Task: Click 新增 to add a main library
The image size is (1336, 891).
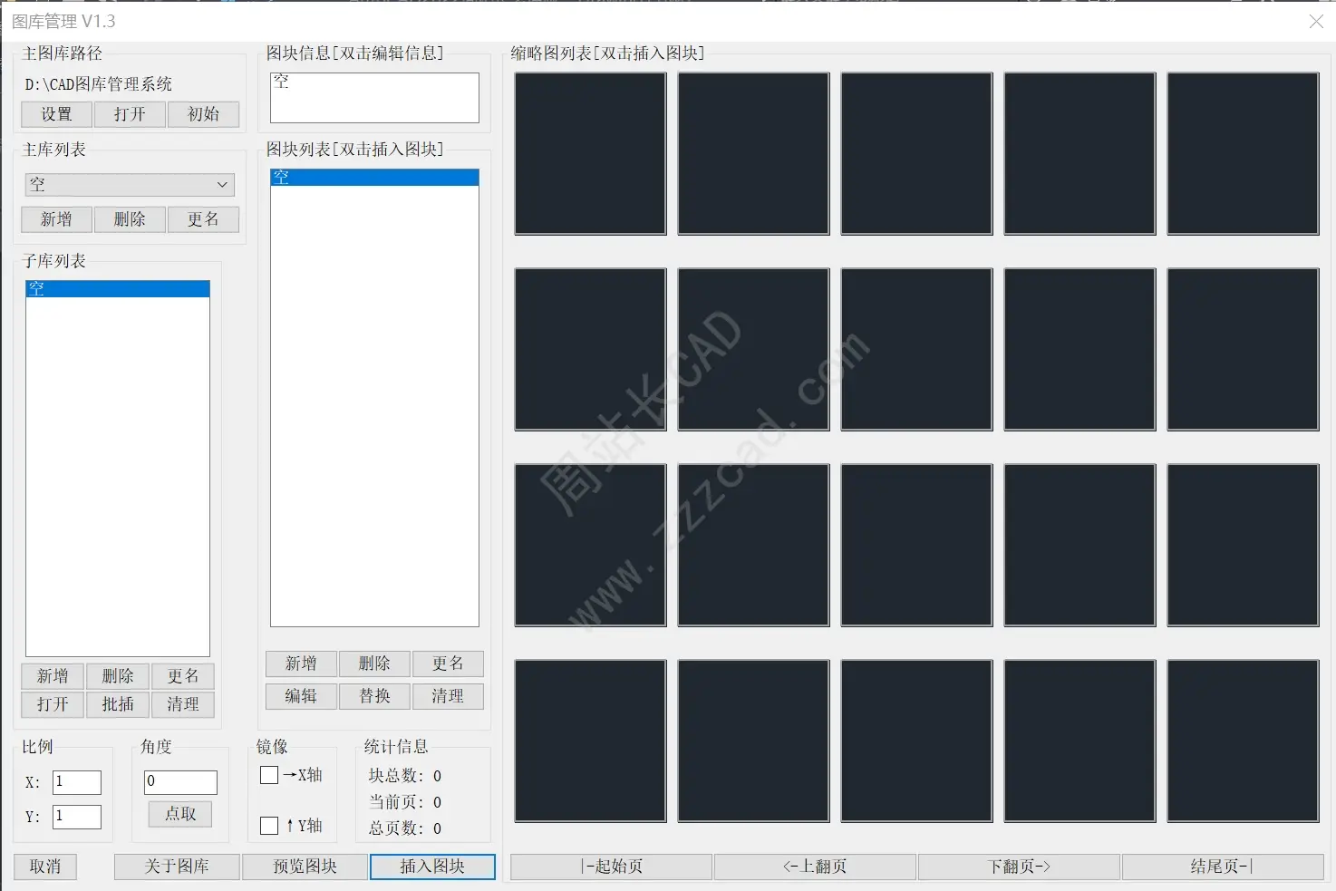Action: pyautogui.click(x=55, y=218)
